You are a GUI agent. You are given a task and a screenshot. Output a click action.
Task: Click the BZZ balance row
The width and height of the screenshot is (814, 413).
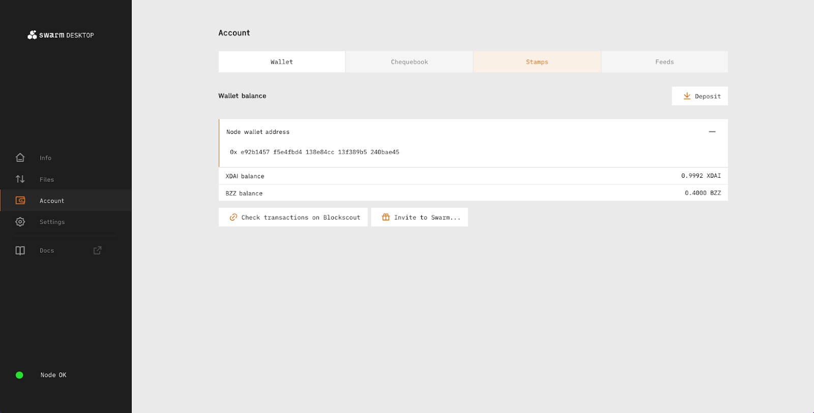(x=473, y=194)
